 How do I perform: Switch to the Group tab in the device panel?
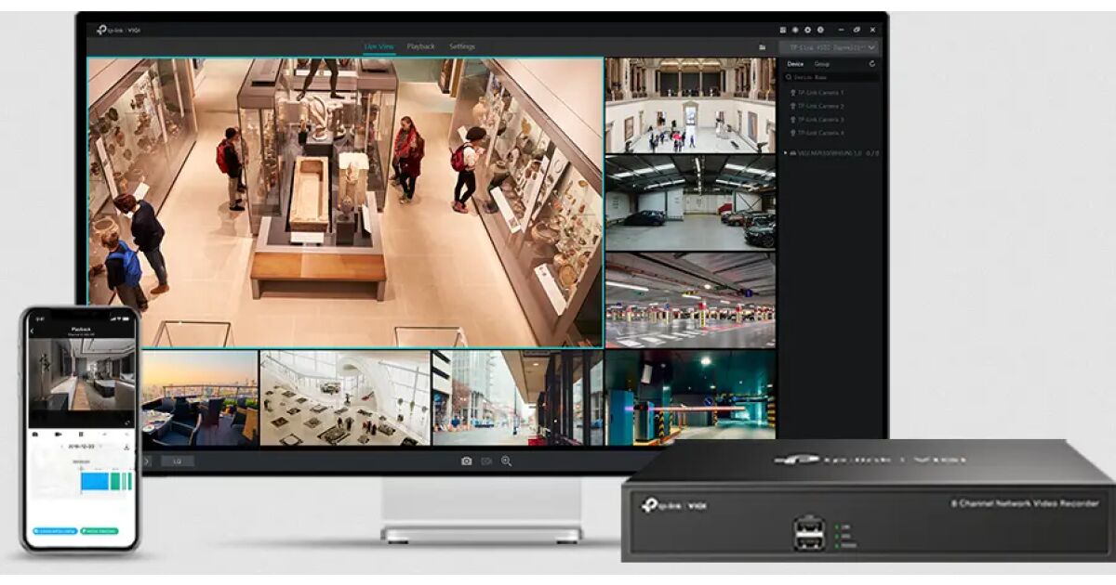pos(822,64)
